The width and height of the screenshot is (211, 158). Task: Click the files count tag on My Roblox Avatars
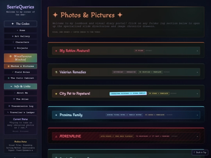click(139, 50)
